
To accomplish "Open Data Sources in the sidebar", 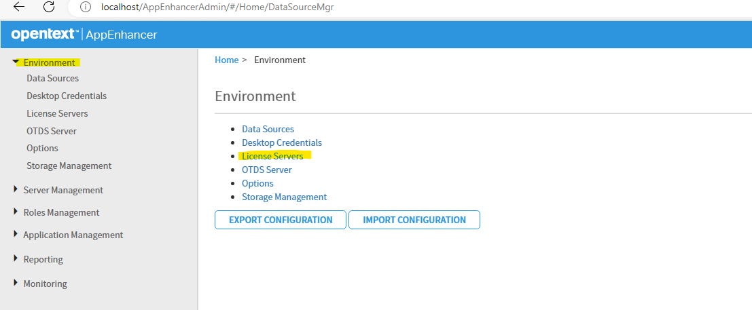I will pos(53,78).
